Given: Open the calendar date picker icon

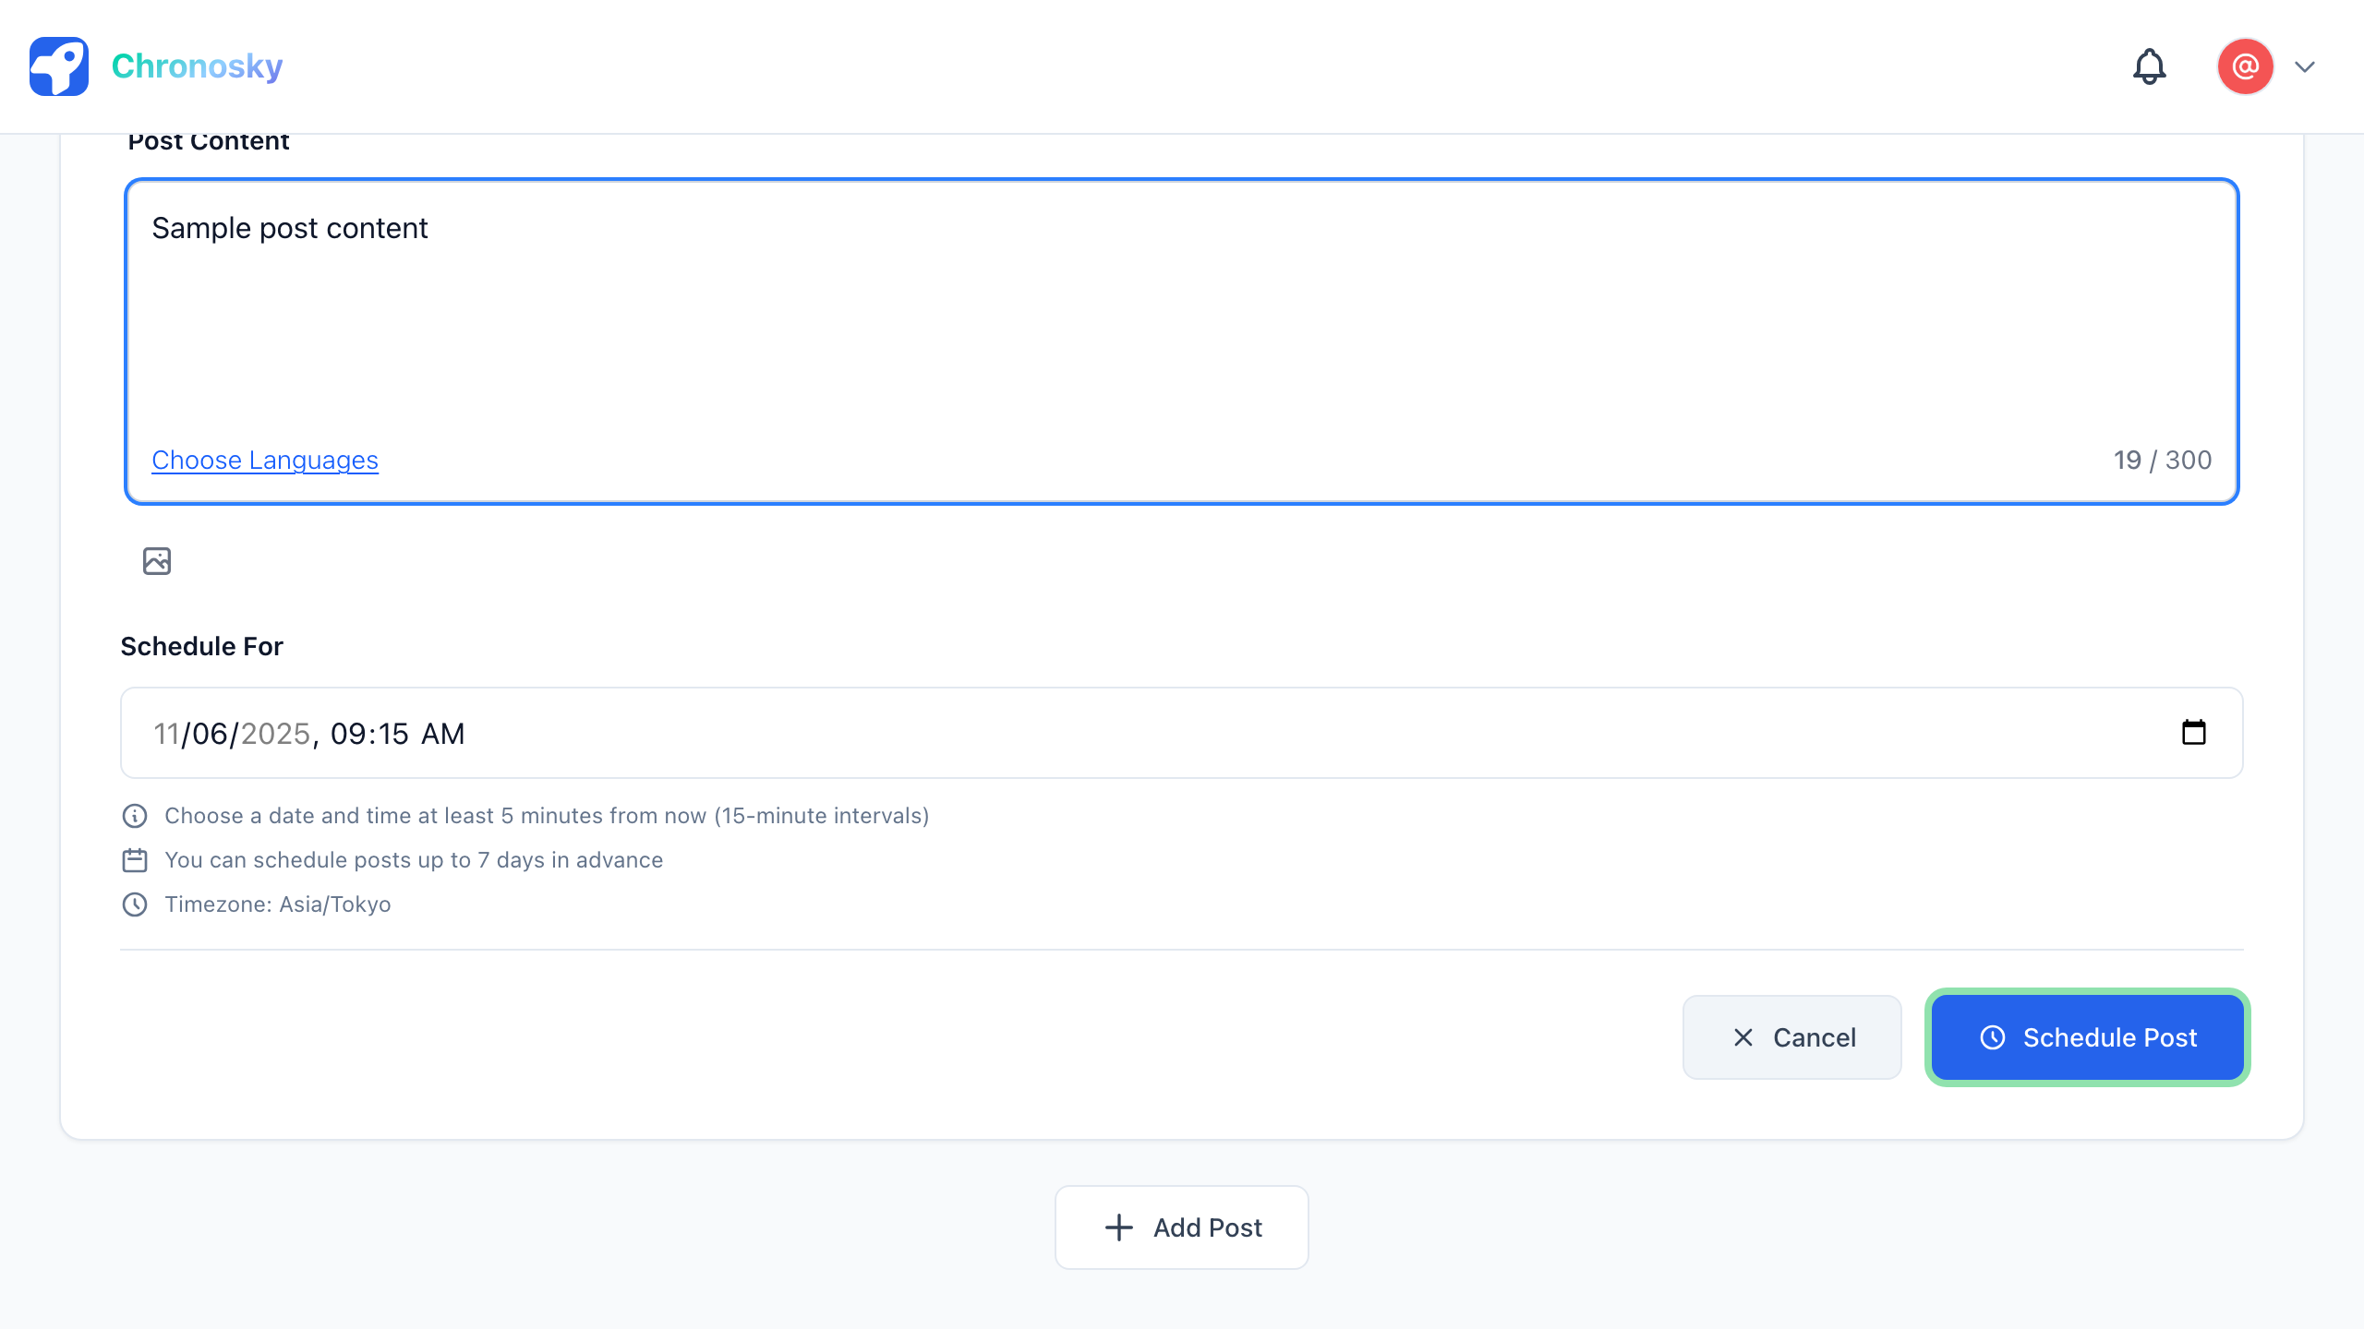Looking at the screenshot, I should (x=2193, y=733).
